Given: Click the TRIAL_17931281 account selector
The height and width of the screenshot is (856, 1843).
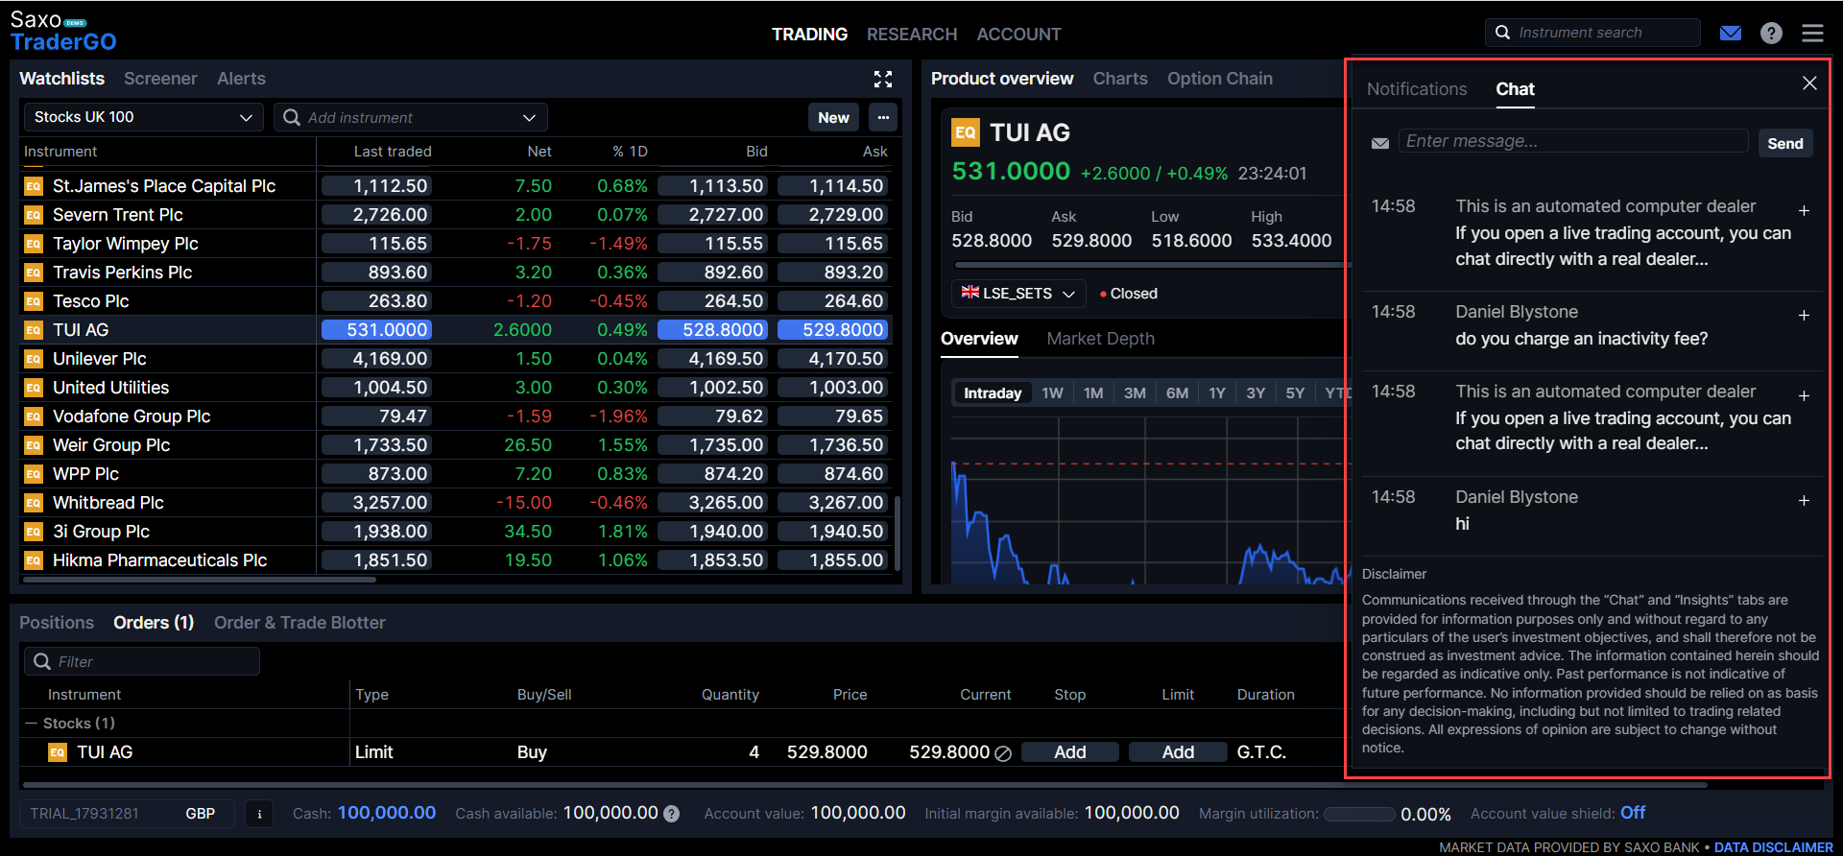Looking at the screenshot, I should click(127, 814).
